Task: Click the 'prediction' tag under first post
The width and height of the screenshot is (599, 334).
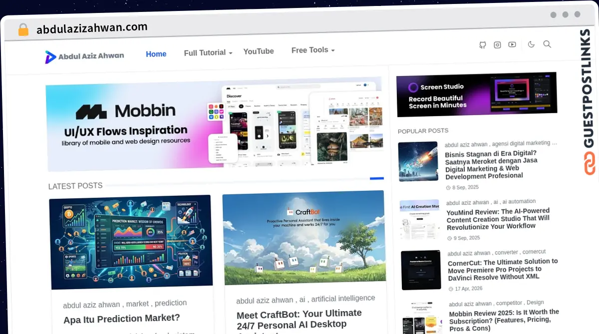Action: [171, 303]
